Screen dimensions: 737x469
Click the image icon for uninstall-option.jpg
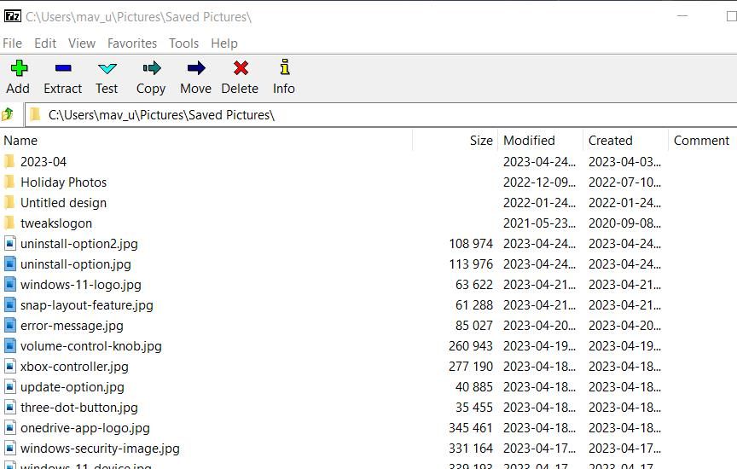(10, 263)
